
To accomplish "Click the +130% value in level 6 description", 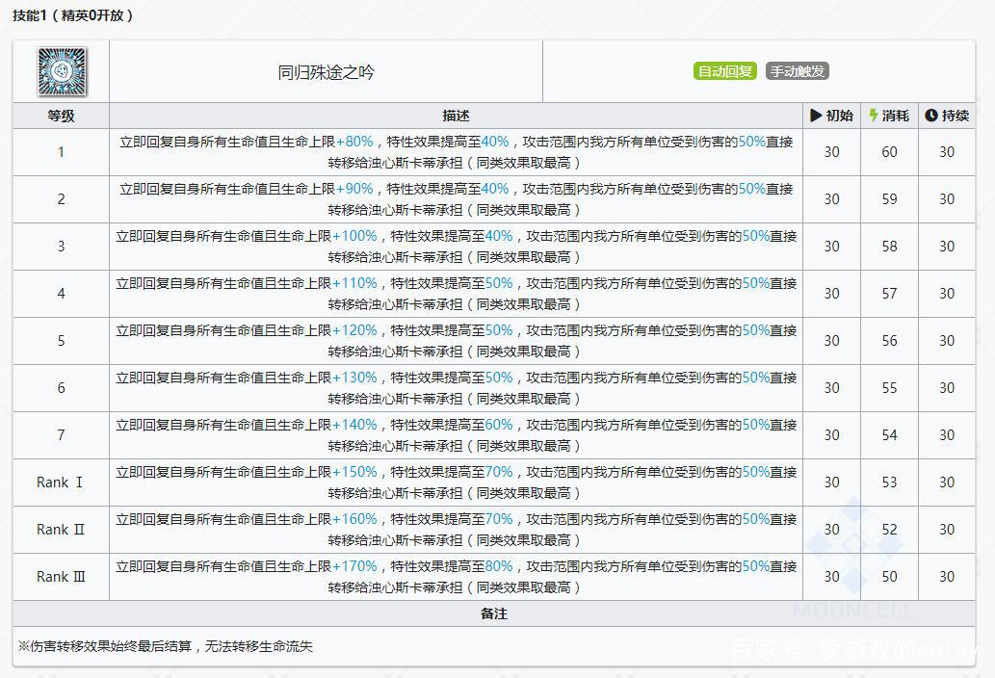I will click(354, 378).
